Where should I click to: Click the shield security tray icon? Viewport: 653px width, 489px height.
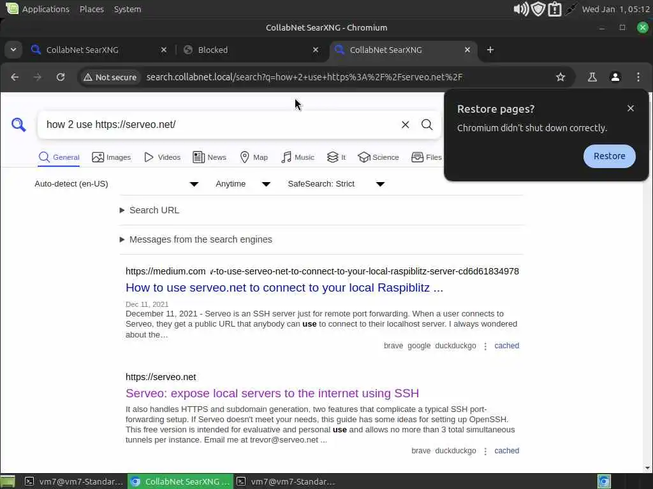[538, 9]
